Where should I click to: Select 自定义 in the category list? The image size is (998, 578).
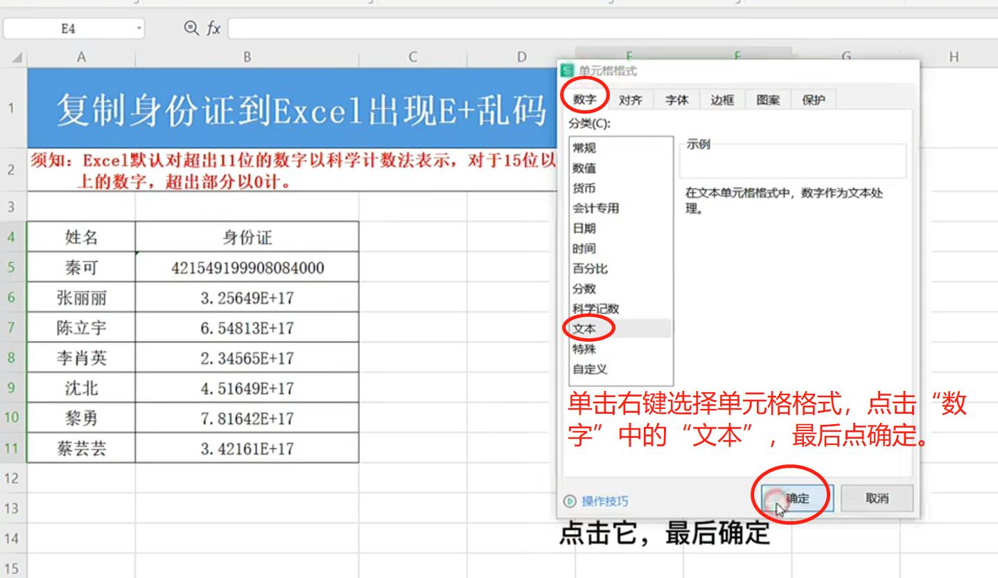[620, 369]
